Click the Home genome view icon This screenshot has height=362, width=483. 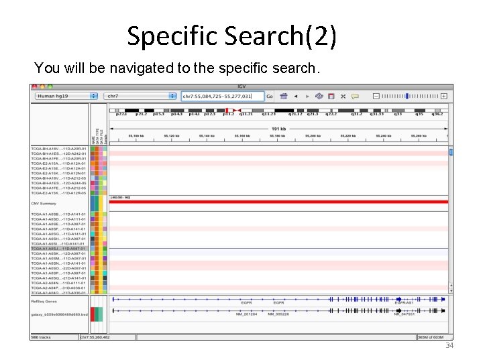pyautogui.click(x=284, y=96)
